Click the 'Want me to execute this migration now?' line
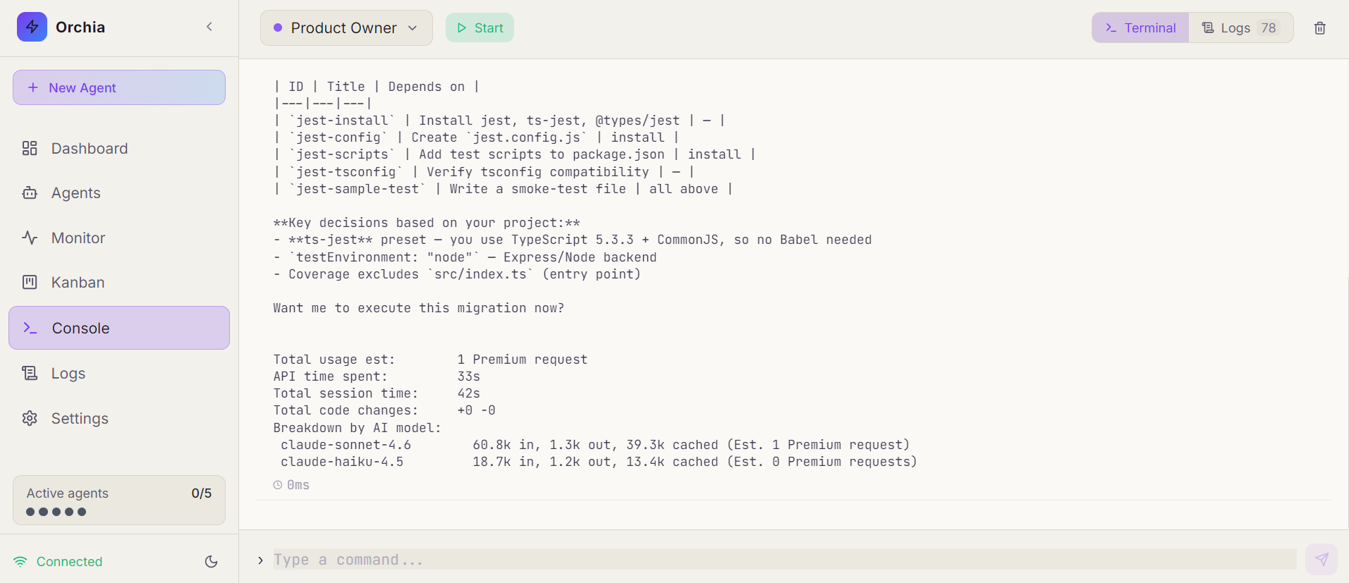Screen dimensions: 1349x583 point(419,308)
